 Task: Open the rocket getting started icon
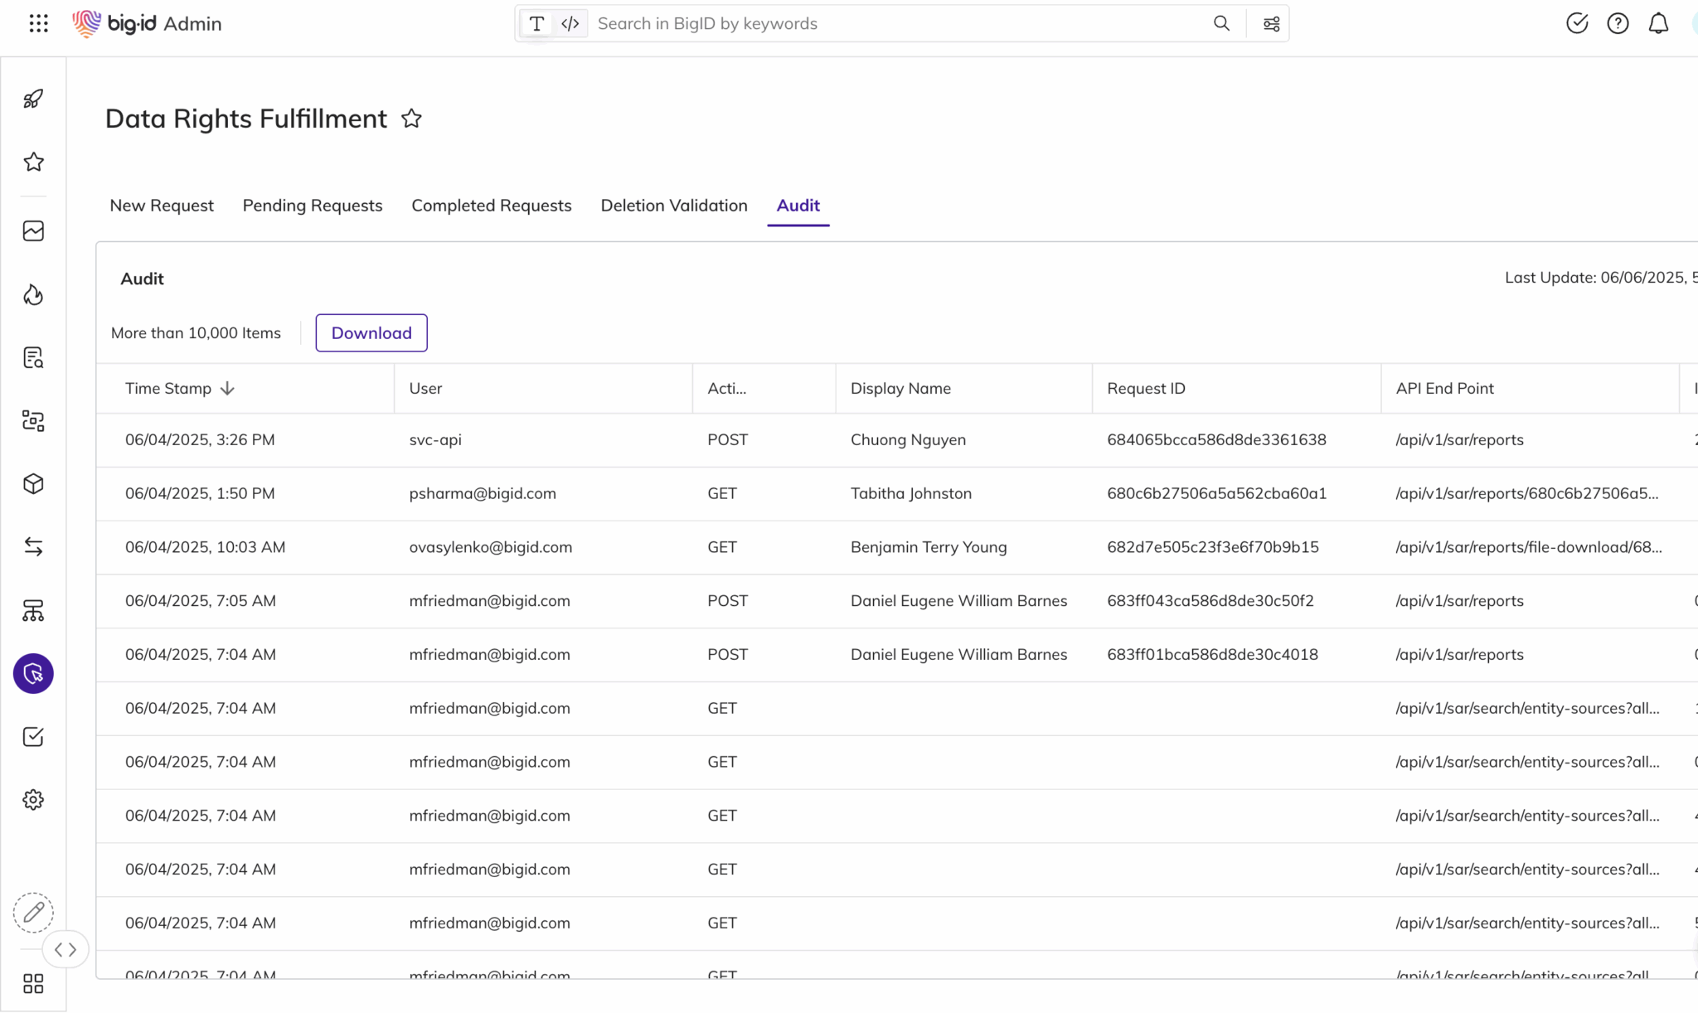(x=33, y=99)
